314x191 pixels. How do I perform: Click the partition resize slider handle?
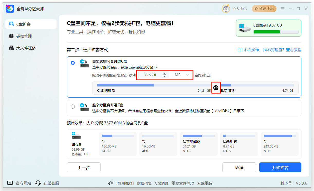click(216, 88)
